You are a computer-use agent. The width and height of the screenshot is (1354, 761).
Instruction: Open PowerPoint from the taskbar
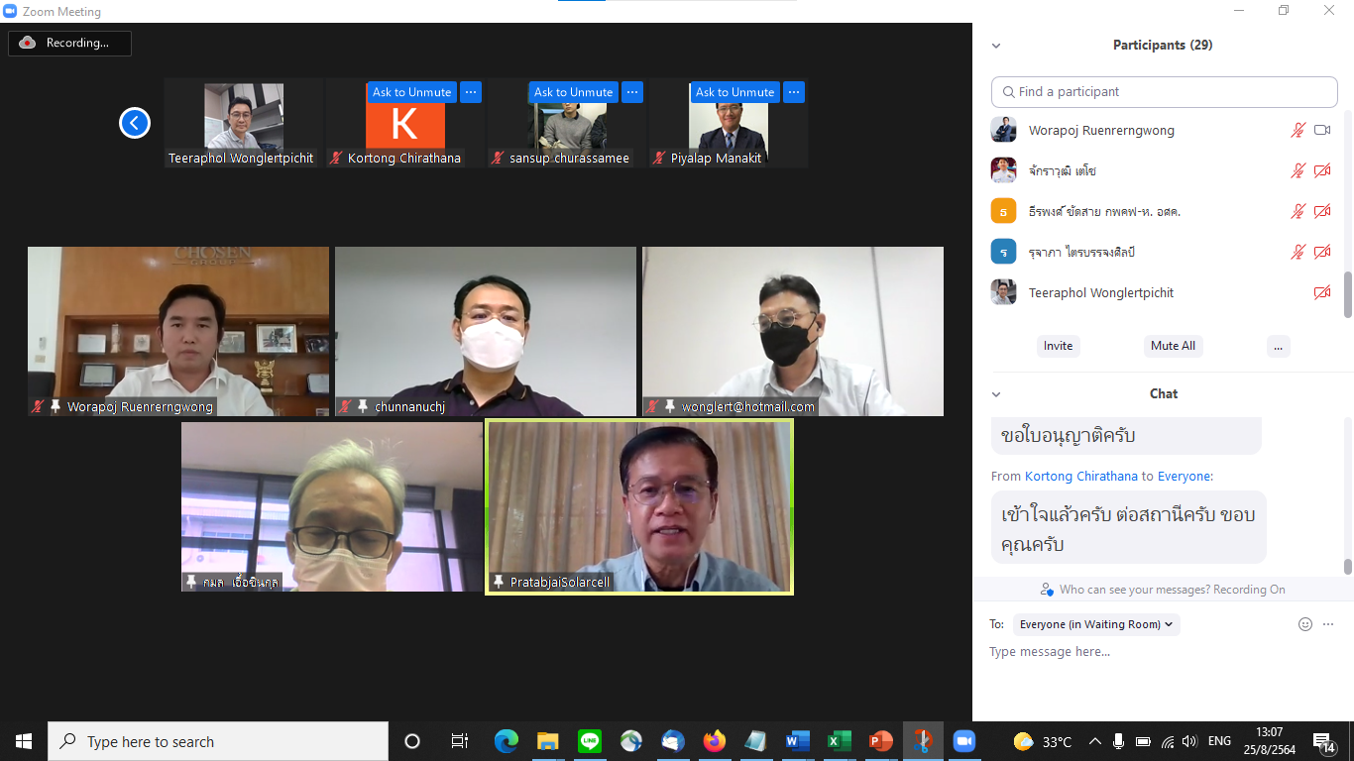pos(880,741)
